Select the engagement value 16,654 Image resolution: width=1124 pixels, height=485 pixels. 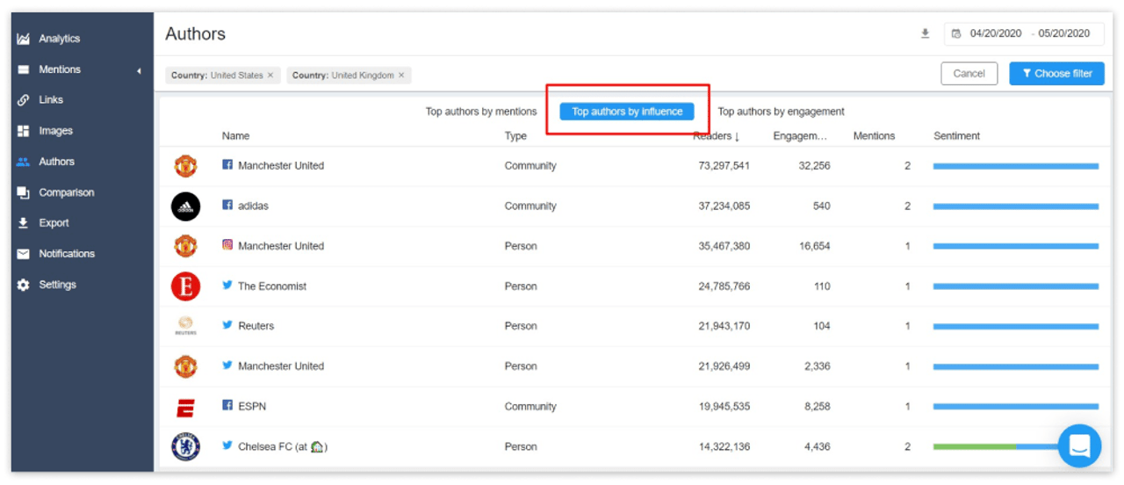tap(814, 247)
